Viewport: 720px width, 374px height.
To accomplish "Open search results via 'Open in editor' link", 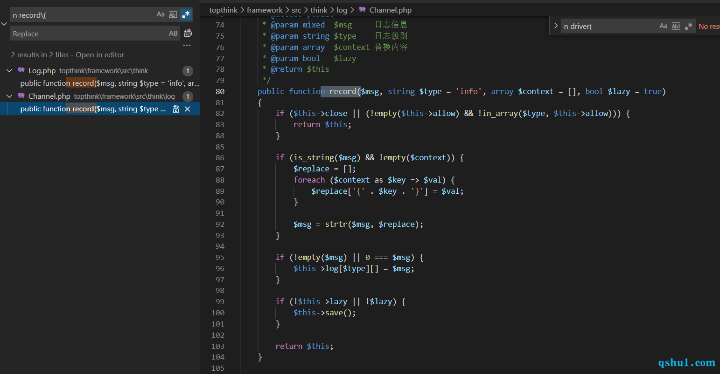I will click(100, 55).
